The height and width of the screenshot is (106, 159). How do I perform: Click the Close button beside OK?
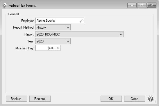[135, 99]
